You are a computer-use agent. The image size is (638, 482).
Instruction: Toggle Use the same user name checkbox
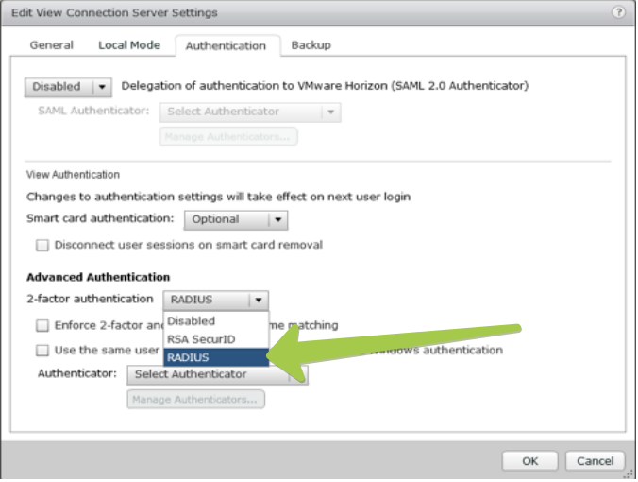(x=42, y=351)
